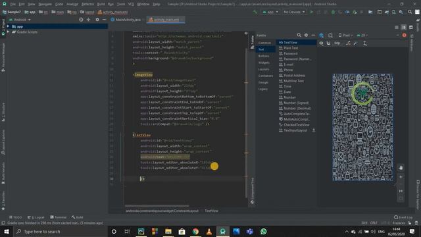The width and height of the screenshot is (421, 237).
Task: Open the No Devices dropdown
Action: [x=294, y=12]
